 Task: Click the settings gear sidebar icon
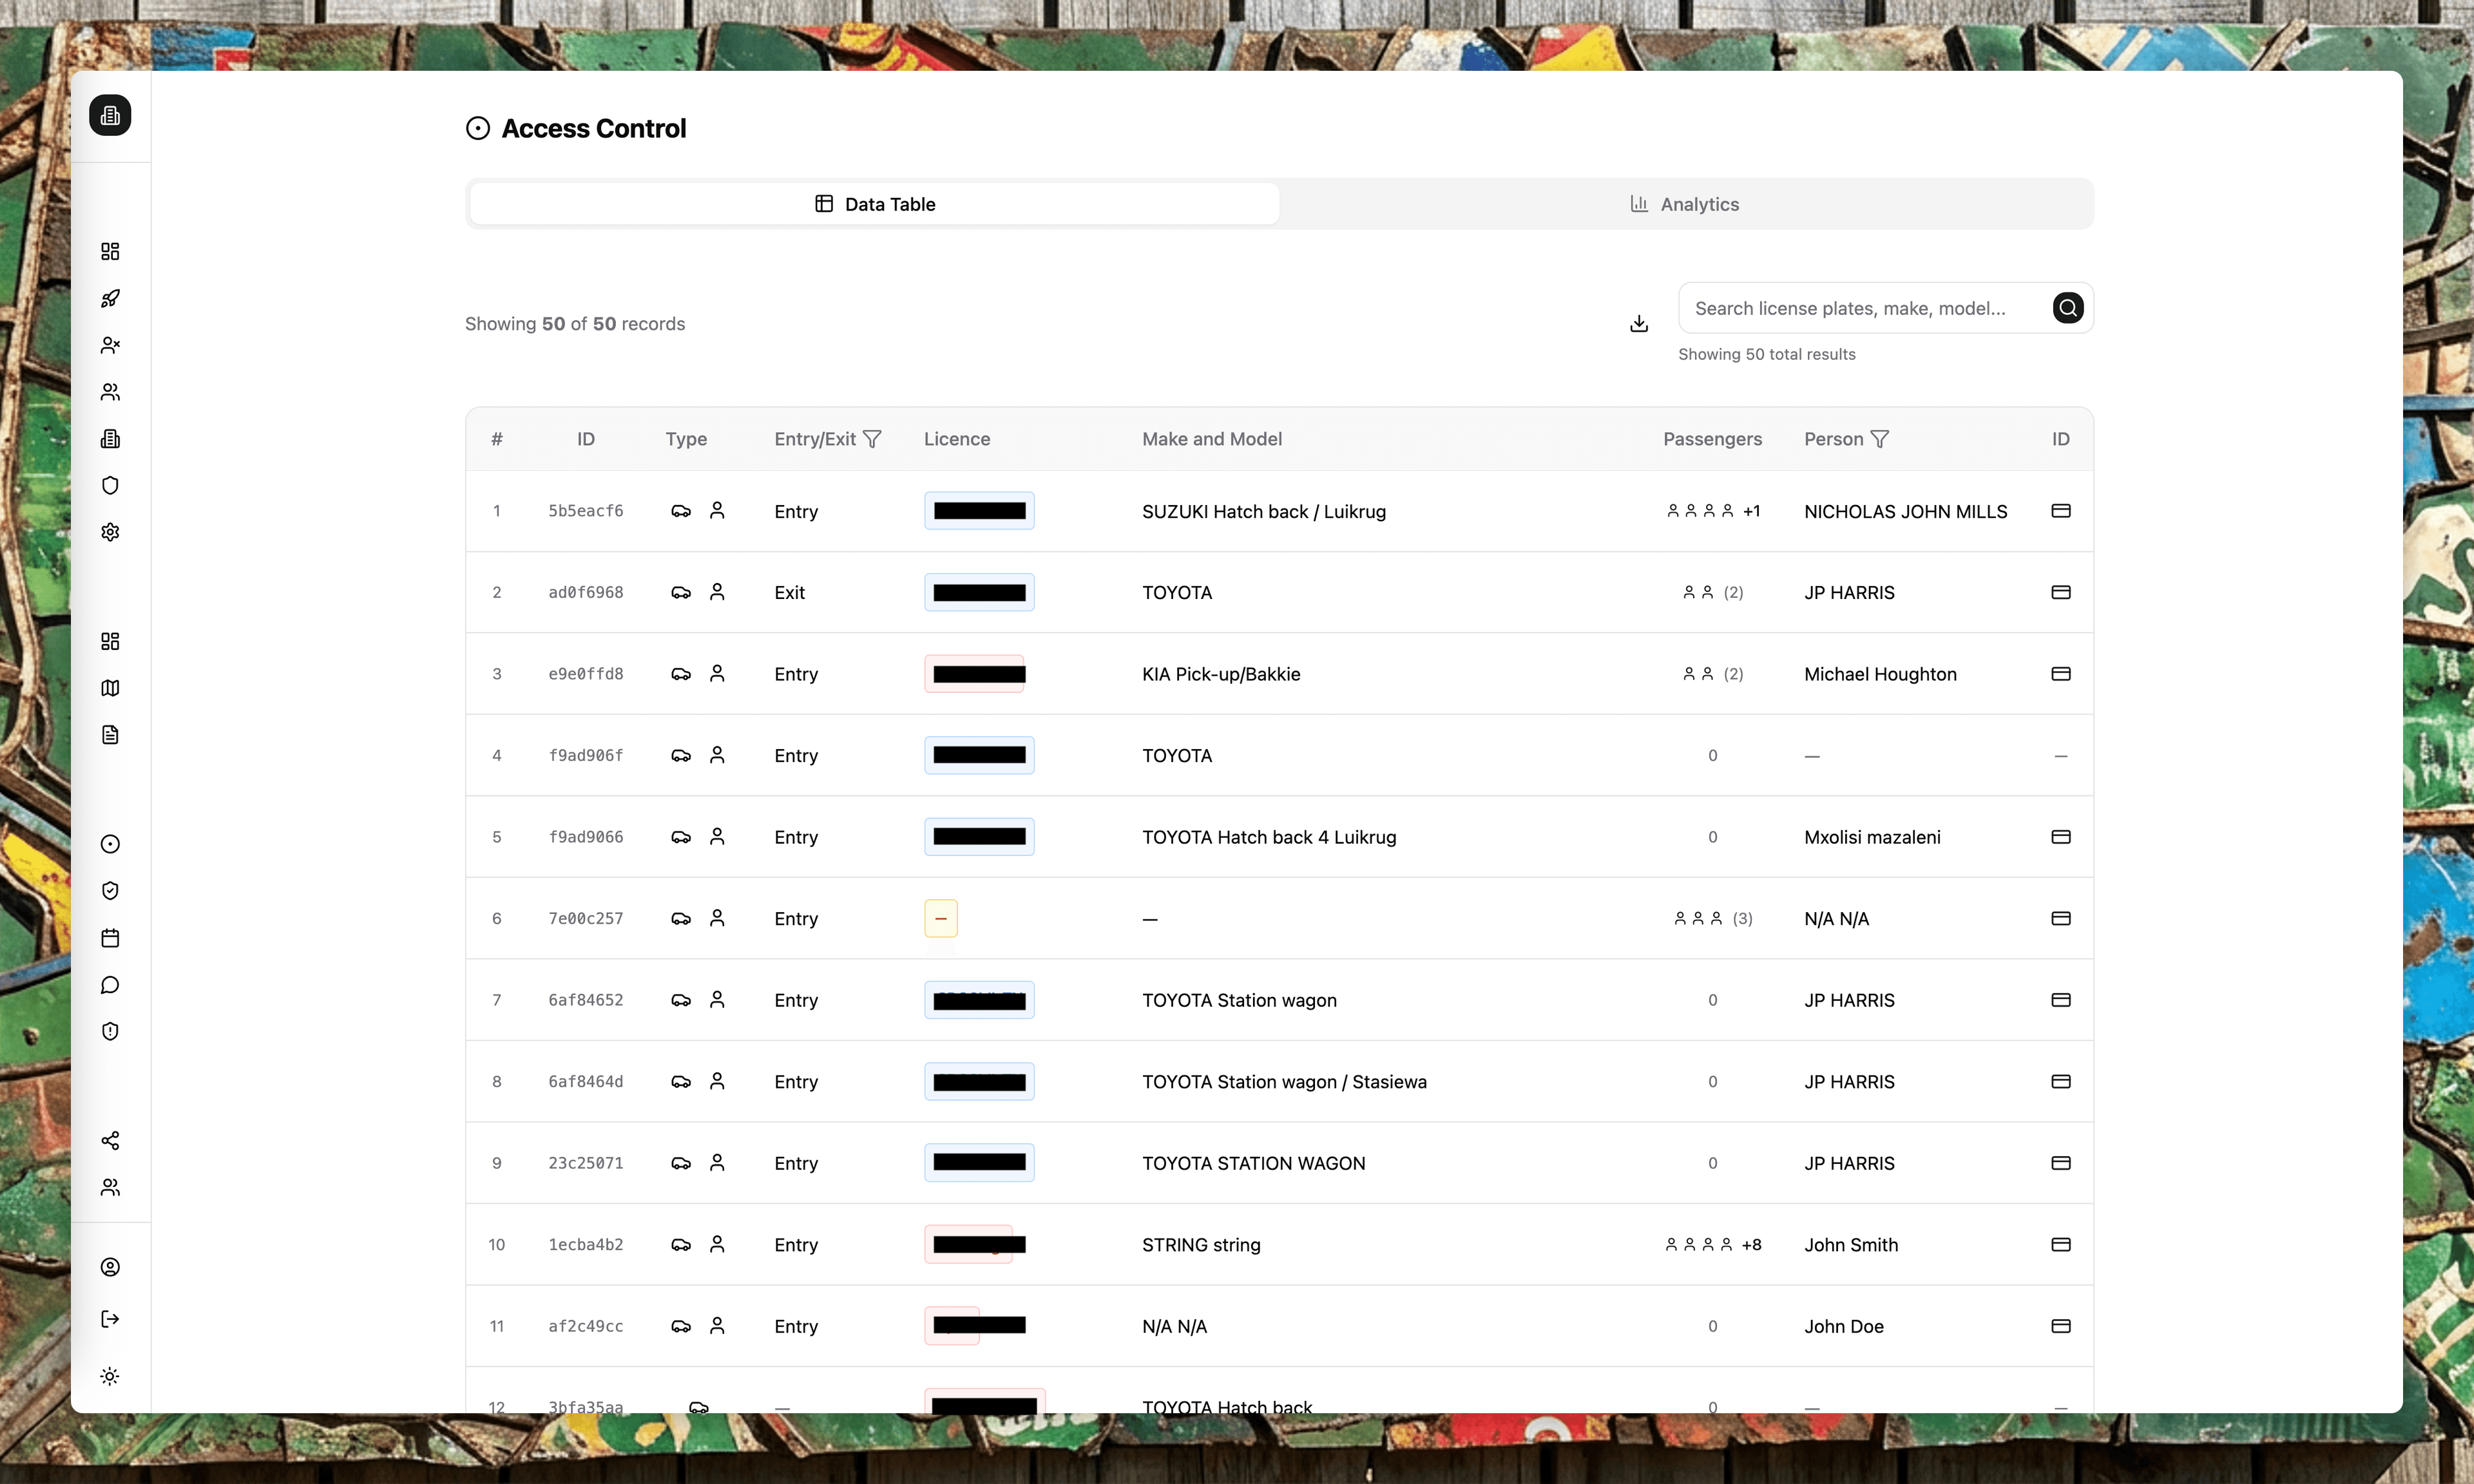[x=110, y=532]
